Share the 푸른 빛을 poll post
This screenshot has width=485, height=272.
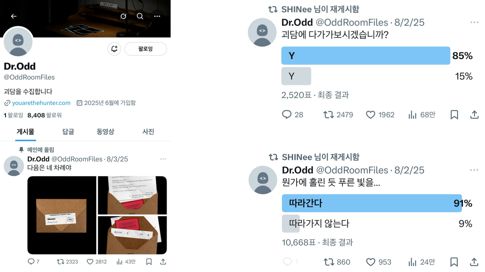pyautogui.click(x=474, y=262)
